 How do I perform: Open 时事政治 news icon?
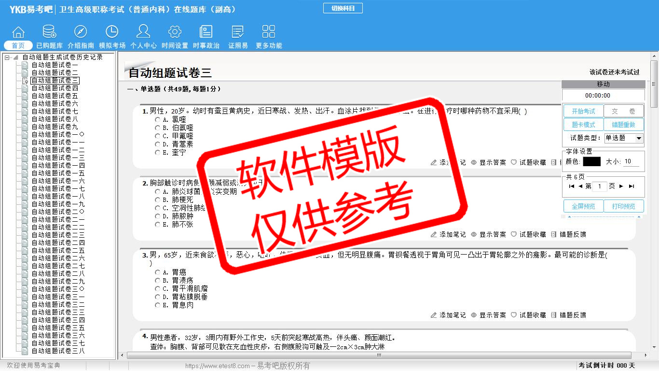(206, 32)
